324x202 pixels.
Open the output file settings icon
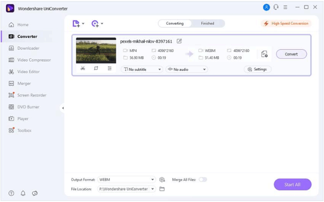[x=264, y=54]
